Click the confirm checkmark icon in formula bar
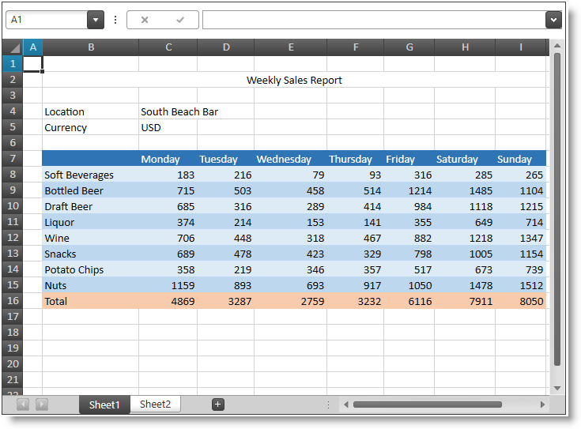Screen dimensions: 581x429 click(x=180, y=20)
